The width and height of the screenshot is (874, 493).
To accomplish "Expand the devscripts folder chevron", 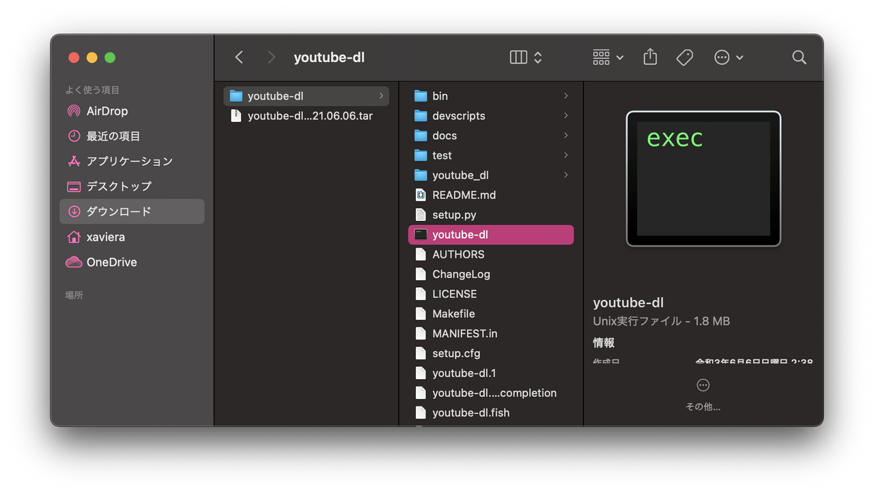I will coord(565,116).
